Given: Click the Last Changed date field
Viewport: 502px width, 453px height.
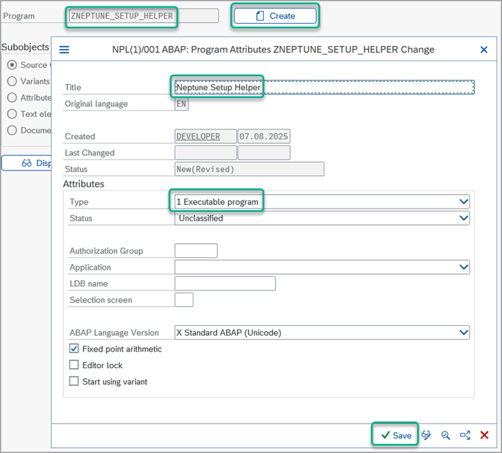Looking at the screenshot, I should [264, 152].
